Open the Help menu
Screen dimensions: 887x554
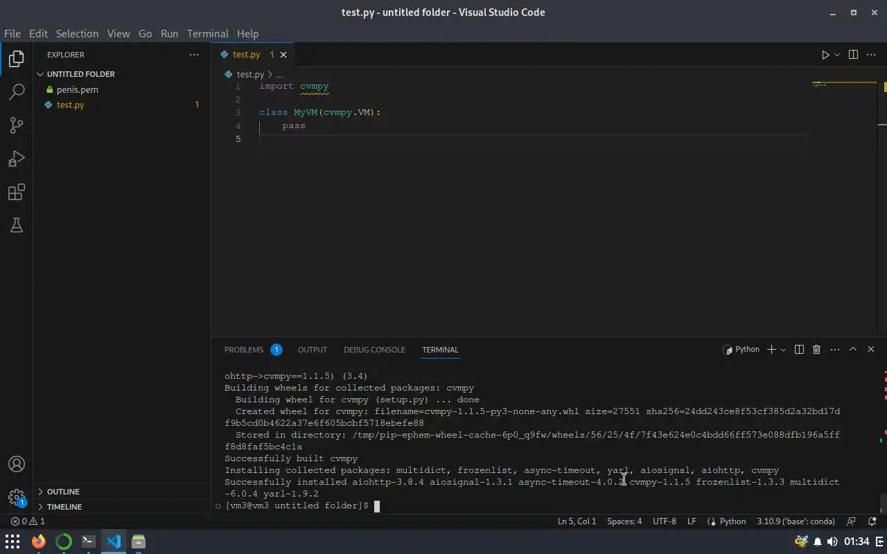point(247,33)
